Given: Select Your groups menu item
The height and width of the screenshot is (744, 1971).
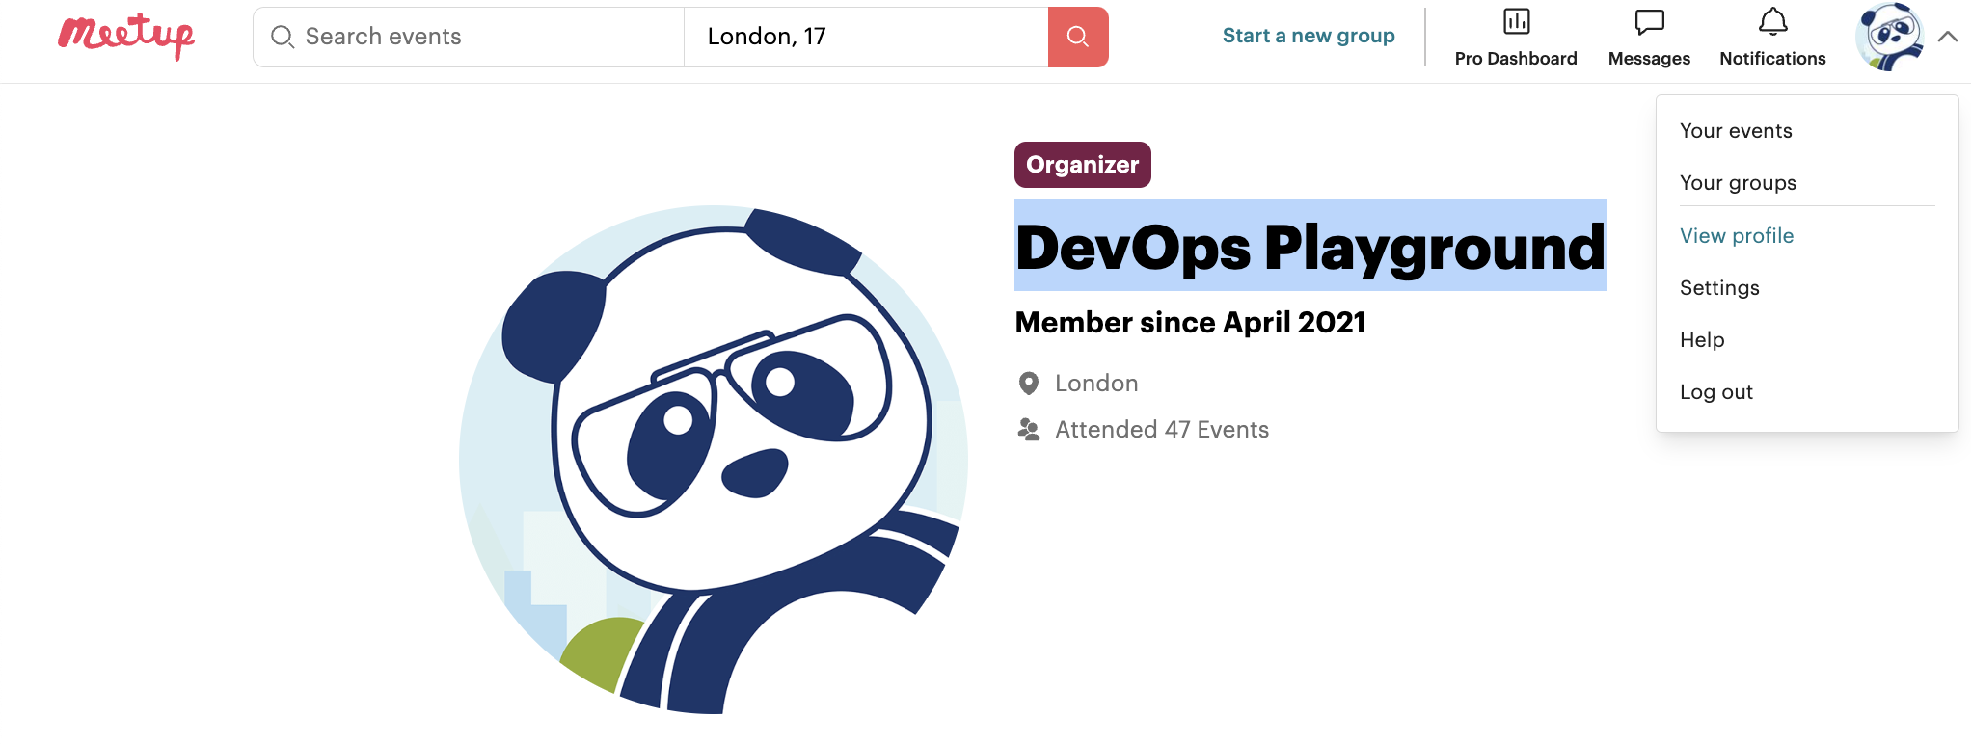Looking at the screenshot, I should click(x=1738, y=183).
